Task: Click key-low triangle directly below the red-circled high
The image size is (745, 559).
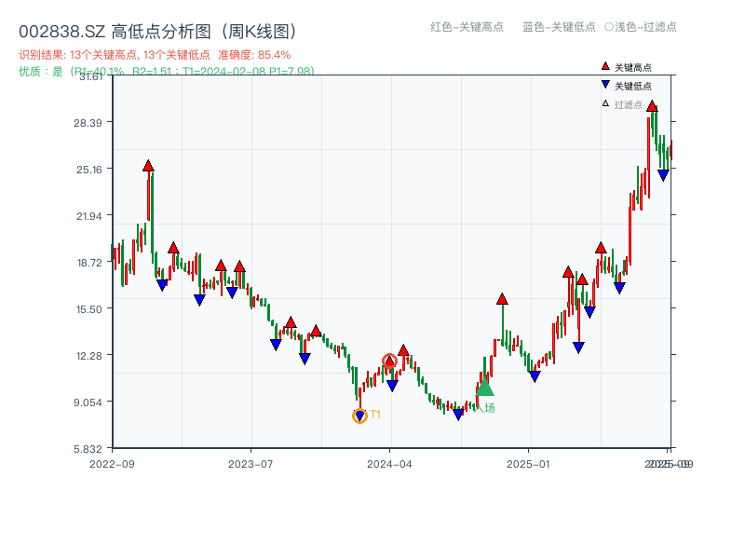Action: coord(392,386)
